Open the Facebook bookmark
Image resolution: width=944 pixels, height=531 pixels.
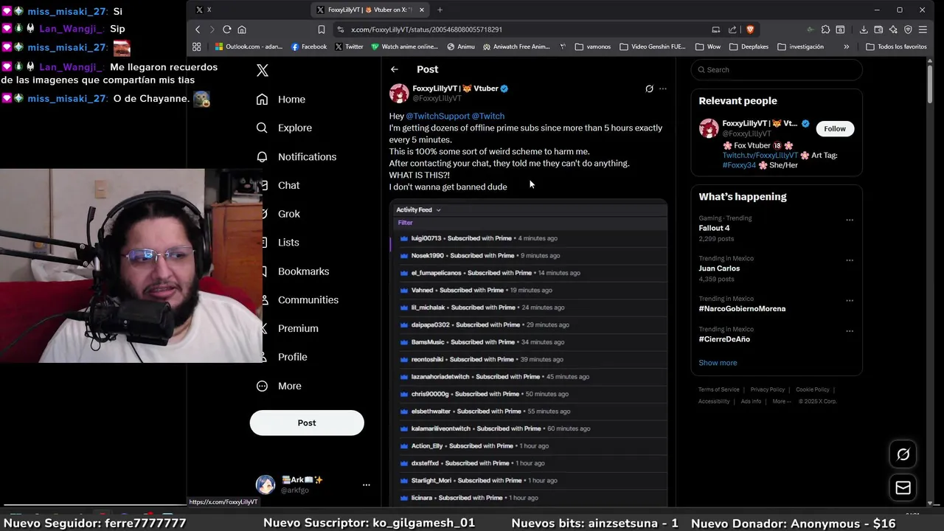point(309,46)
